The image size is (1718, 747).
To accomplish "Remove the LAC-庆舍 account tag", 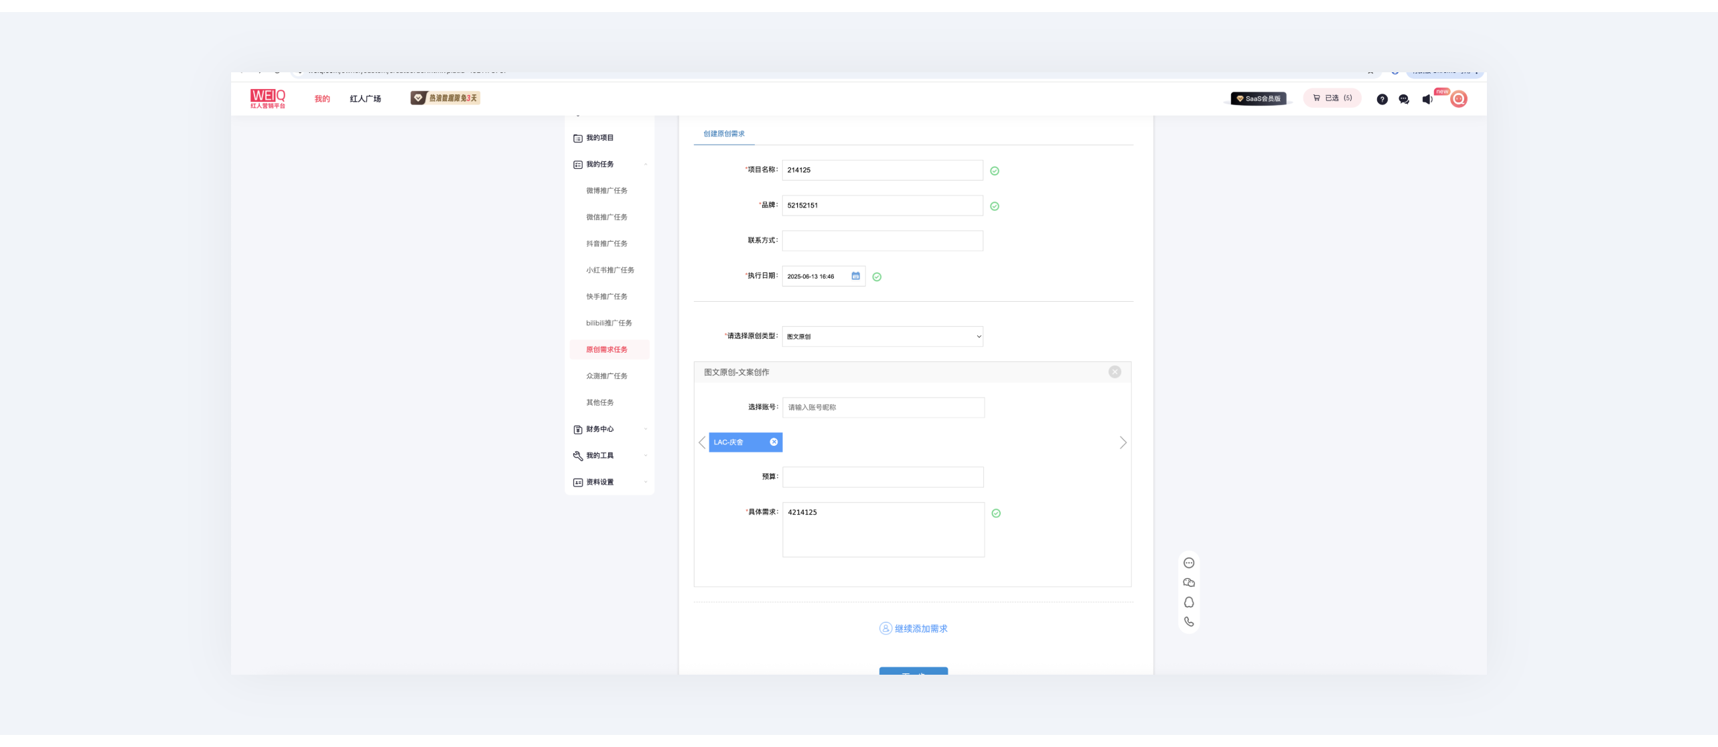I will coord(774,442).
